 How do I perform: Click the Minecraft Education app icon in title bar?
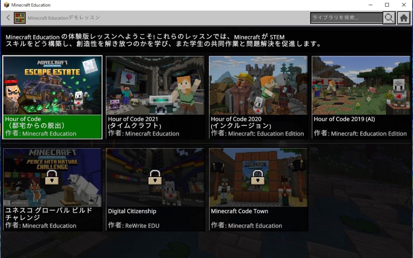pyautogui.click(x=6, y=5)
